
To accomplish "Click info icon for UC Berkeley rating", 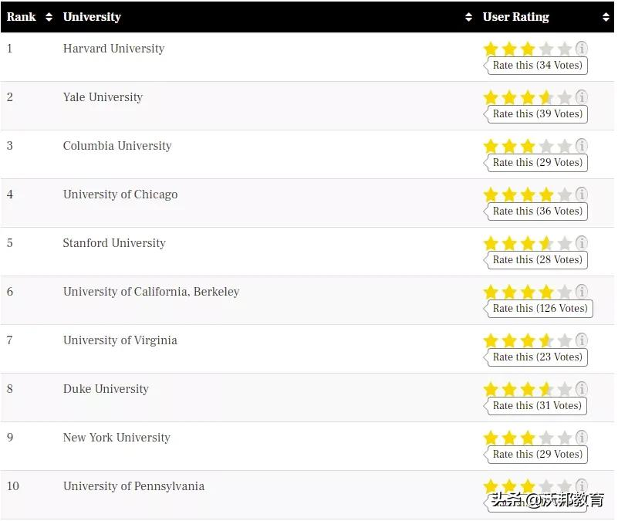I will (x=582, y=292).
